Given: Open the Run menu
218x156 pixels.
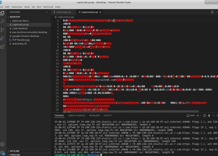Looking at the screenshot, I should click(x=39, y=7).
